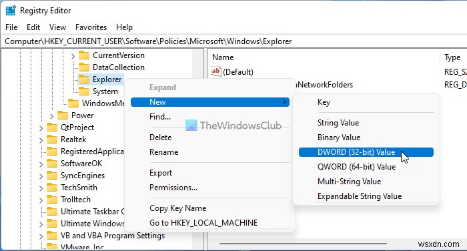Screen dimensions: 467x251
Task: Create a new Binary Value
Action: pos(339,138)
